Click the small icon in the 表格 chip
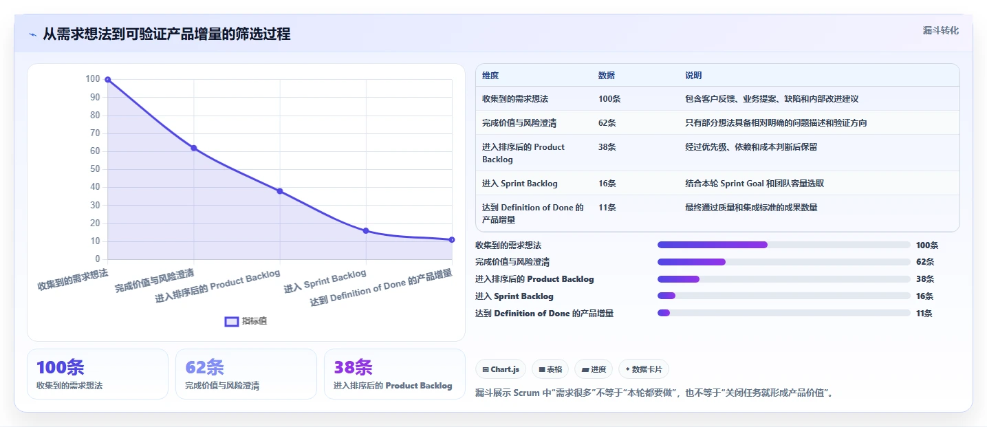The height and width of the screenshot is (427, 987). pos(542,370)
